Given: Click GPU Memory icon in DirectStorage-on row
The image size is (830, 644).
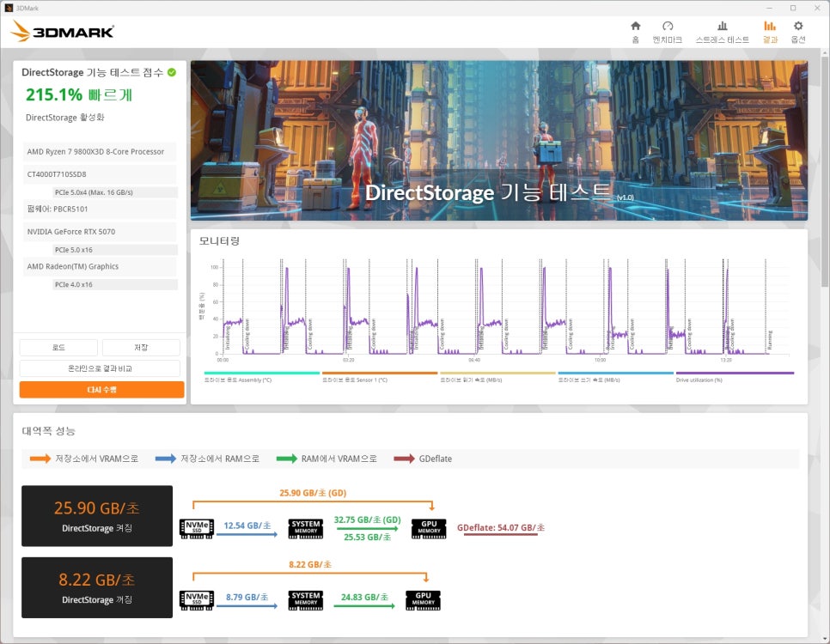Looking at the screenshot, I should click(429, 529).
